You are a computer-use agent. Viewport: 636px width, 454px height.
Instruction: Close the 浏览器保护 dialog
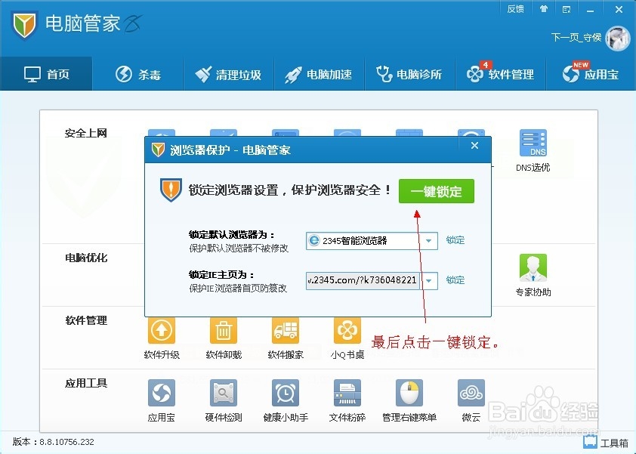point(474,146)
